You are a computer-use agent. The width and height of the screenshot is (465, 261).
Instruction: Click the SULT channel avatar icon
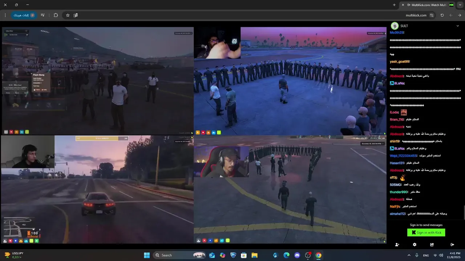click(395, 26)
